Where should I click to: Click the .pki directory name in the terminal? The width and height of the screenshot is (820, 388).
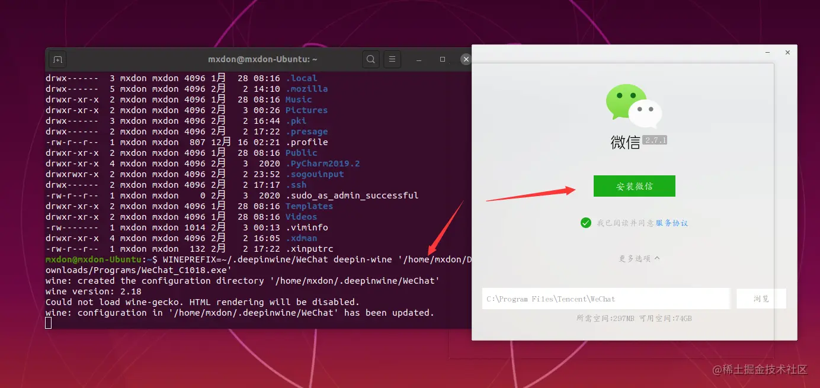pyautogui.click(x=296, y=121)
